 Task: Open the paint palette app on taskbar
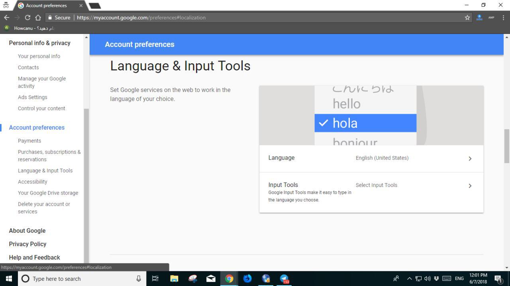[192, 278]
